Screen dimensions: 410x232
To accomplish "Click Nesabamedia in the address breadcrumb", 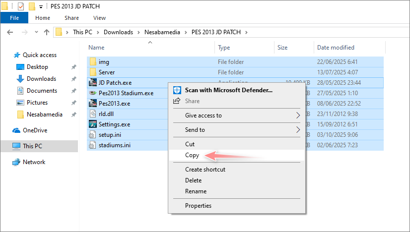I will pyautogui.click(x=162, y=32).
